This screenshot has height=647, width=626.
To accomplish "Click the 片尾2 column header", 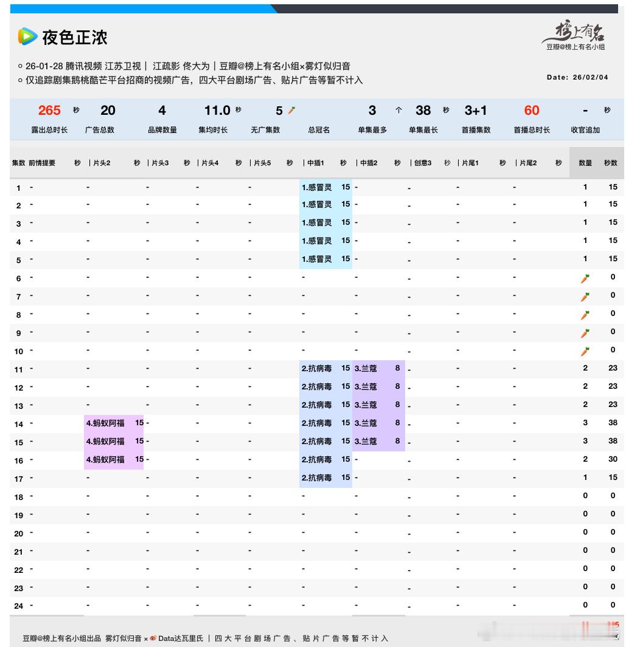I will (x=528, y=163).
